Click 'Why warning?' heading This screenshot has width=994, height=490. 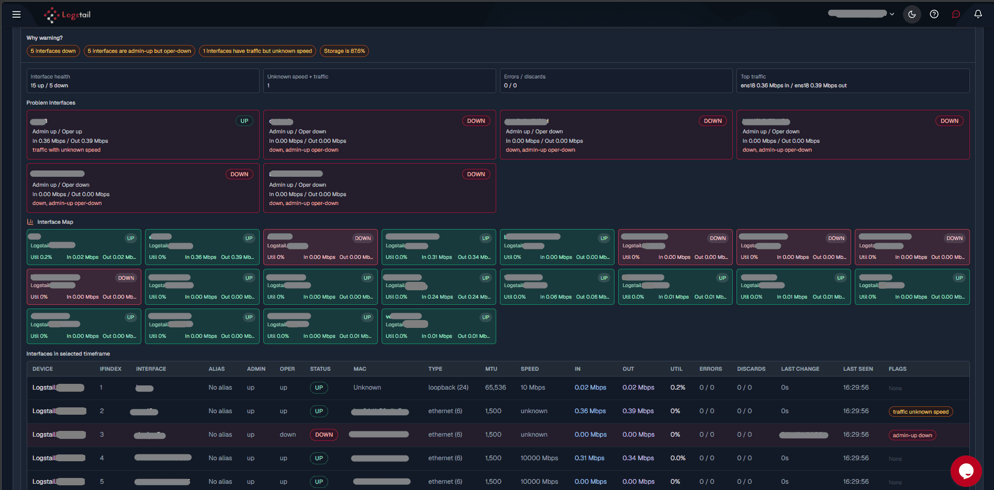pos(44,38)
